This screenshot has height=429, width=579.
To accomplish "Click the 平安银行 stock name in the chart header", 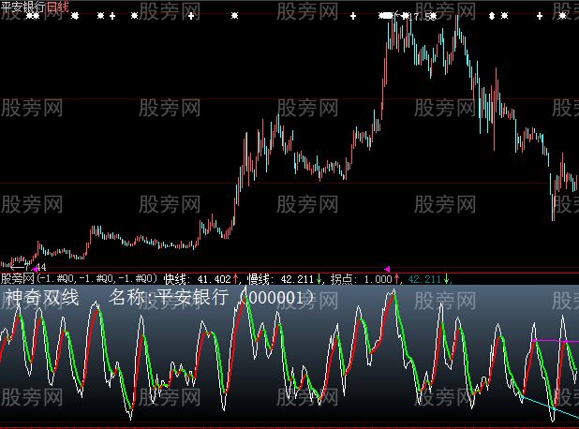I will [x=22, y=7].
